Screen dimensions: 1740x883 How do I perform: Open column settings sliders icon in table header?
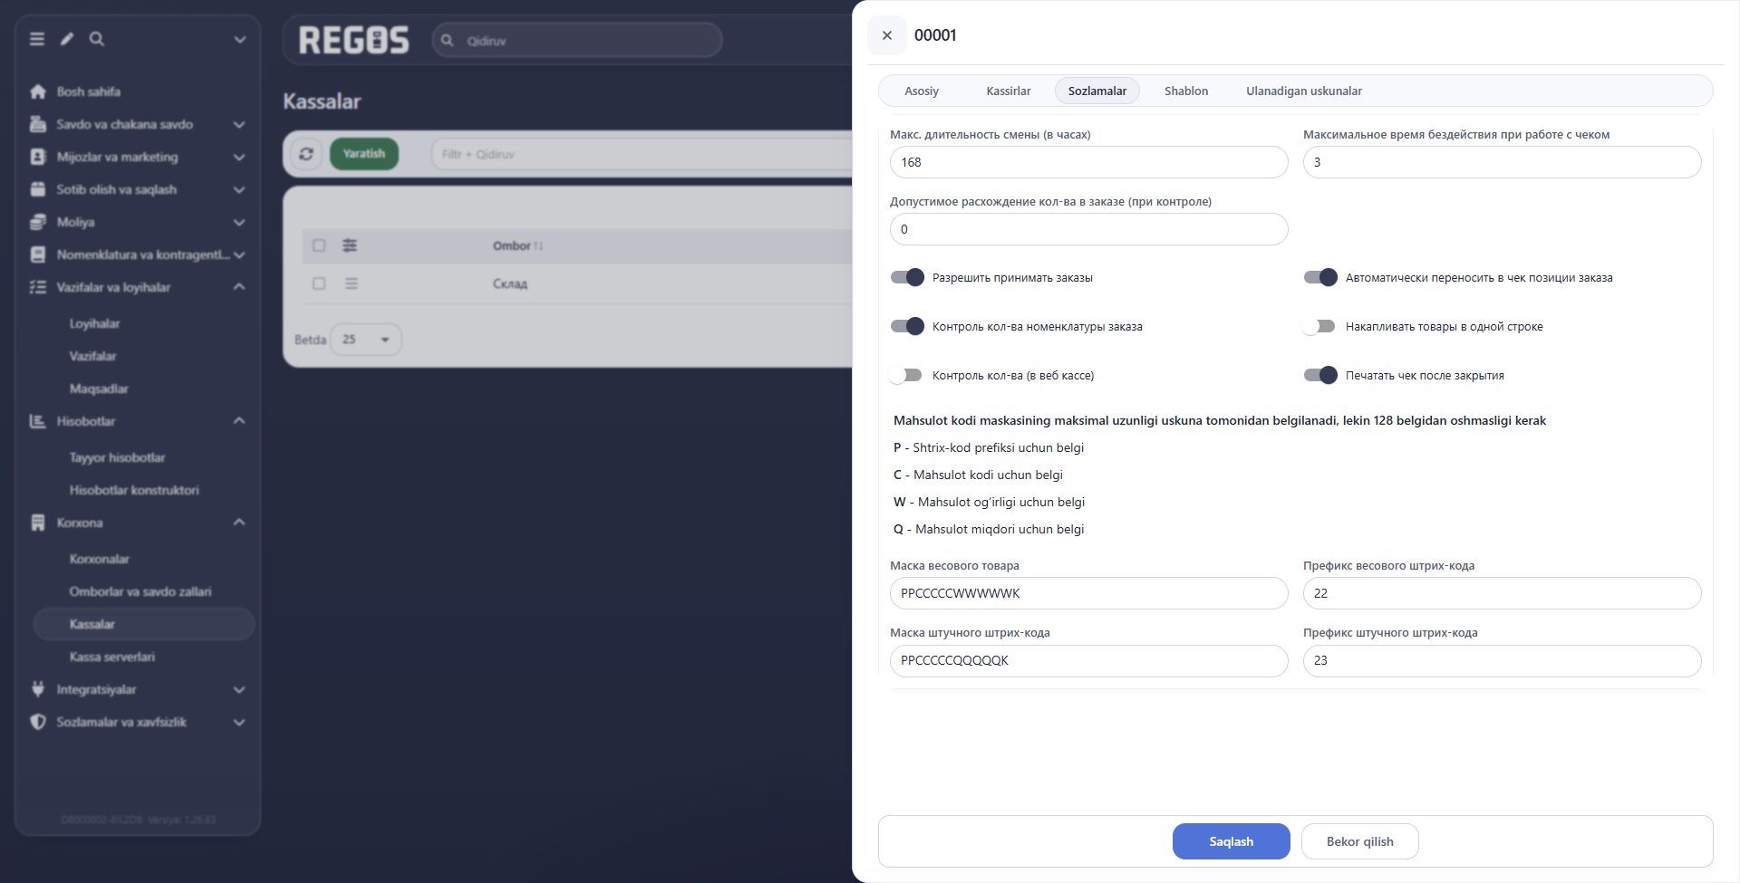pos(350,245)
